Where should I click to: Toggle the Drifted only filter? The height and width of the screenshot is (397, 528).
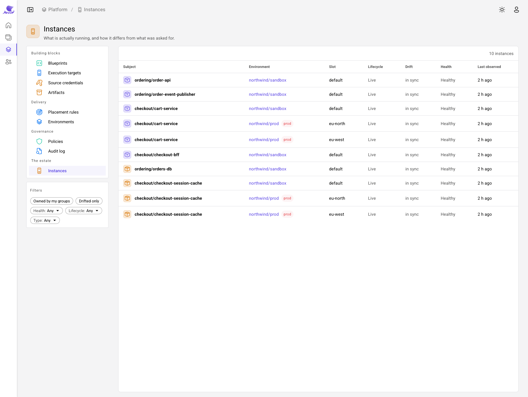pyautogui.click(x=89, y=201)
